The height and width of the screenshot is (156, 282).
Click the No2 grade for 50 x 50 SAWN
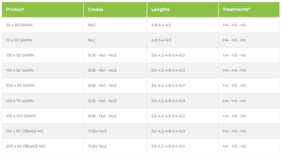pyautogui.click(x=92, y=25)
